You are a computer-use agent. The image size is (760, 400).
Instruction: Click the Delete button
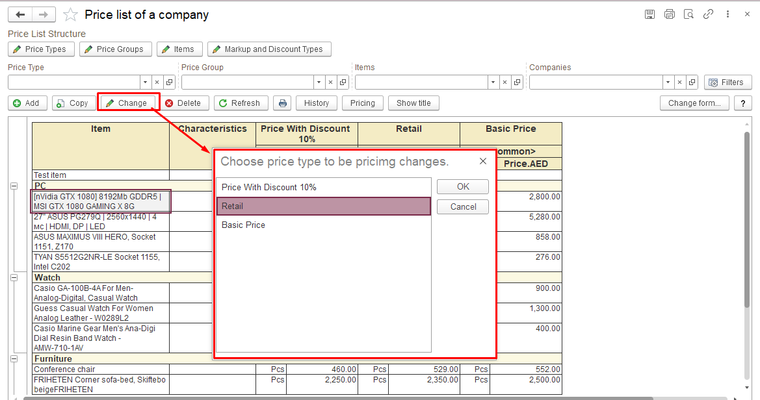click(184, 103)
